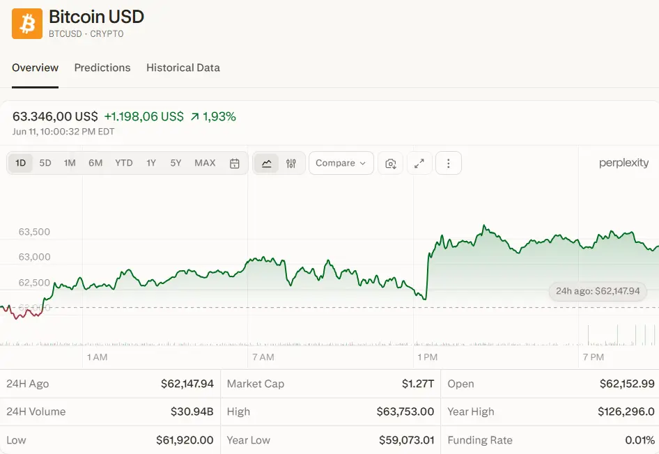Click the Open value $62,152.99
Image resolution: width=659 pixels, height=454 pixels.
click(x=627, y=384)
